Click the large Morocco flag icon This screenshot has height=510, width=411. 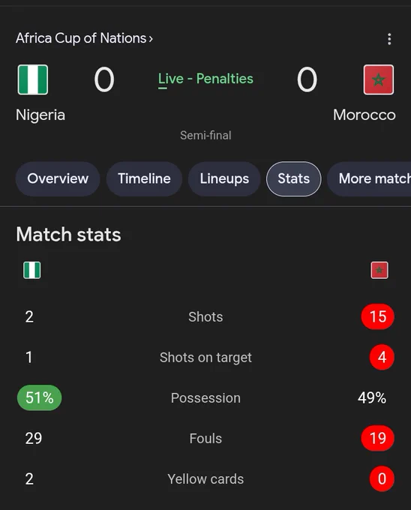(x=379, y=79)
